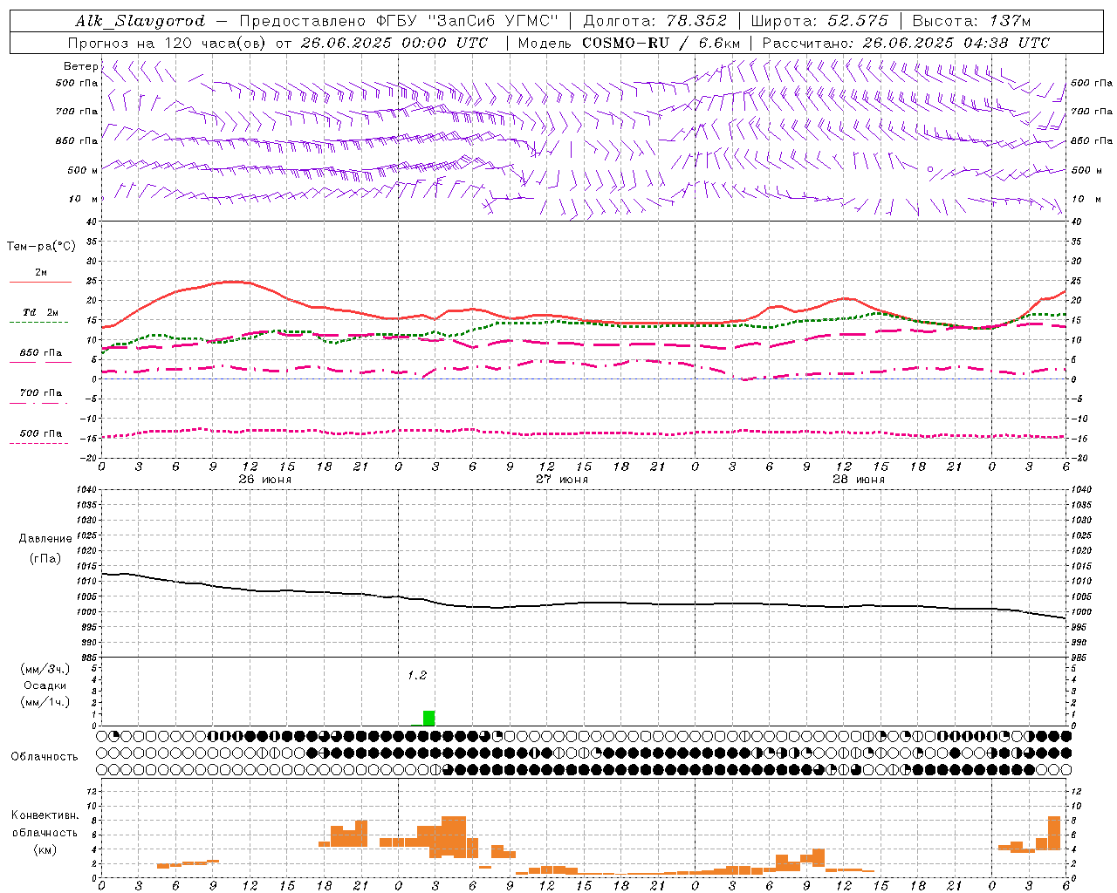1117x893 pixels.
Task: Select the latitude value Широта: 52.575
Action: tap(819, 21)
